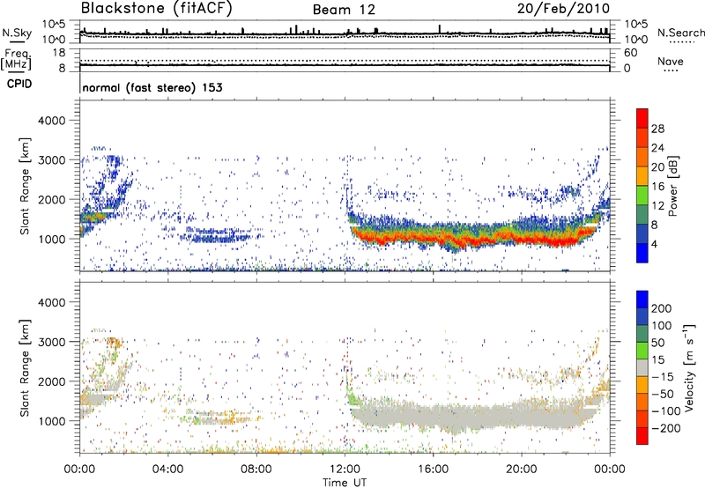This screenshot has width=705, height=488.
Task: Click the '20:00' time tick label
Action: point(521,470)
